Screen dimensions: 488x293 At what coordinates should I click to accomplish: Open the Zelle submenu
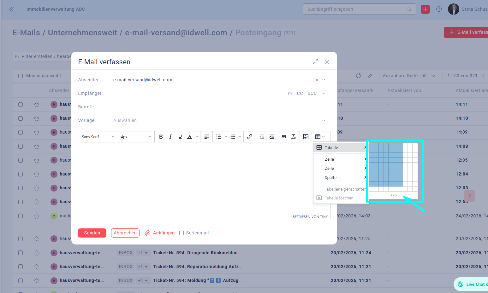[x=341, y=159]
